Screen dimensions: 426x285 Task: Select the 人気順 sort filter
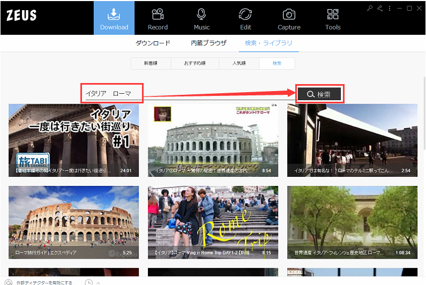coord(239,63)
